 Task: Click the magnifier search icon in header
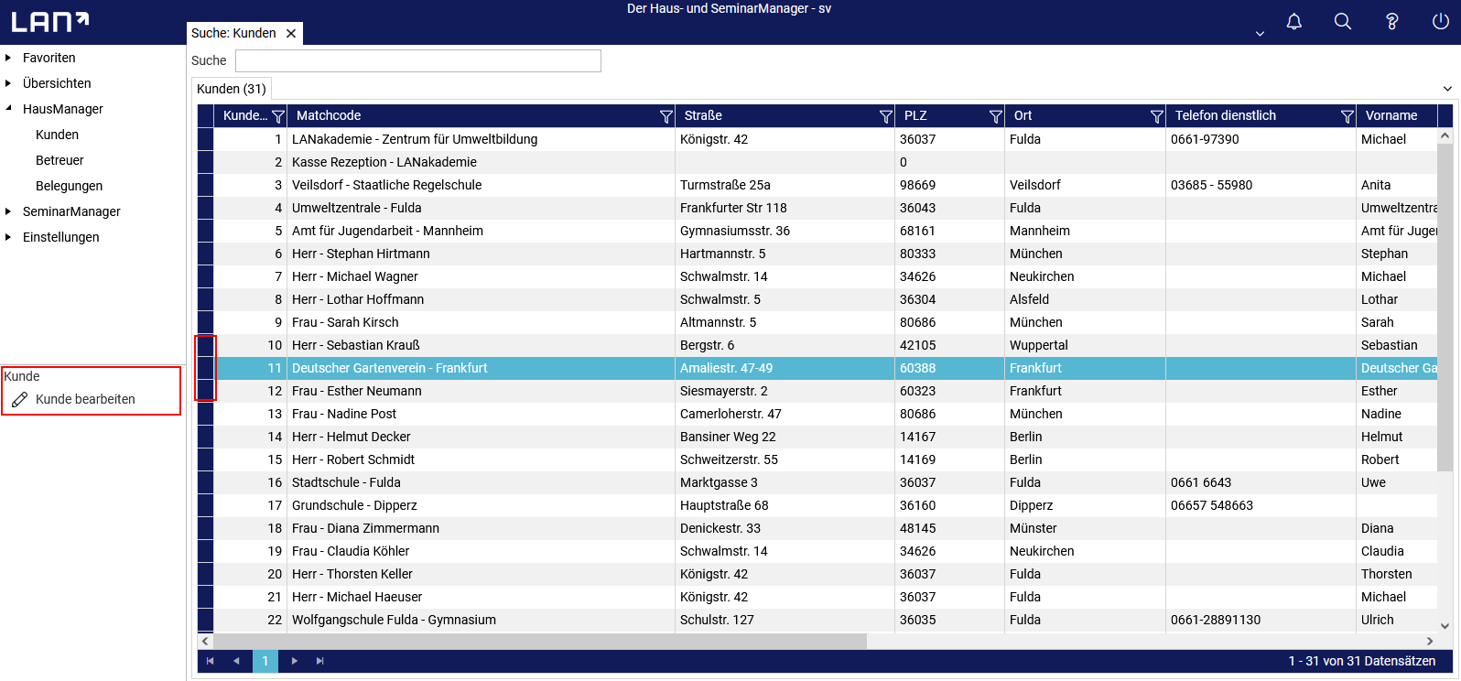(1342, 22)
